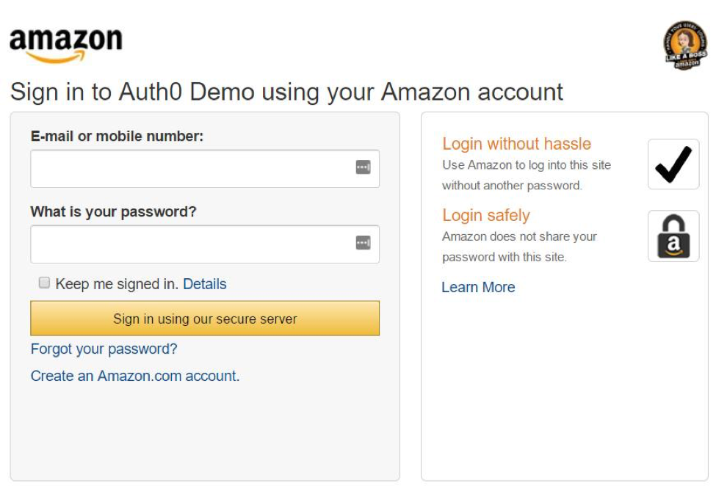Click the "Keep me signed in" label text

pos(117,284)
